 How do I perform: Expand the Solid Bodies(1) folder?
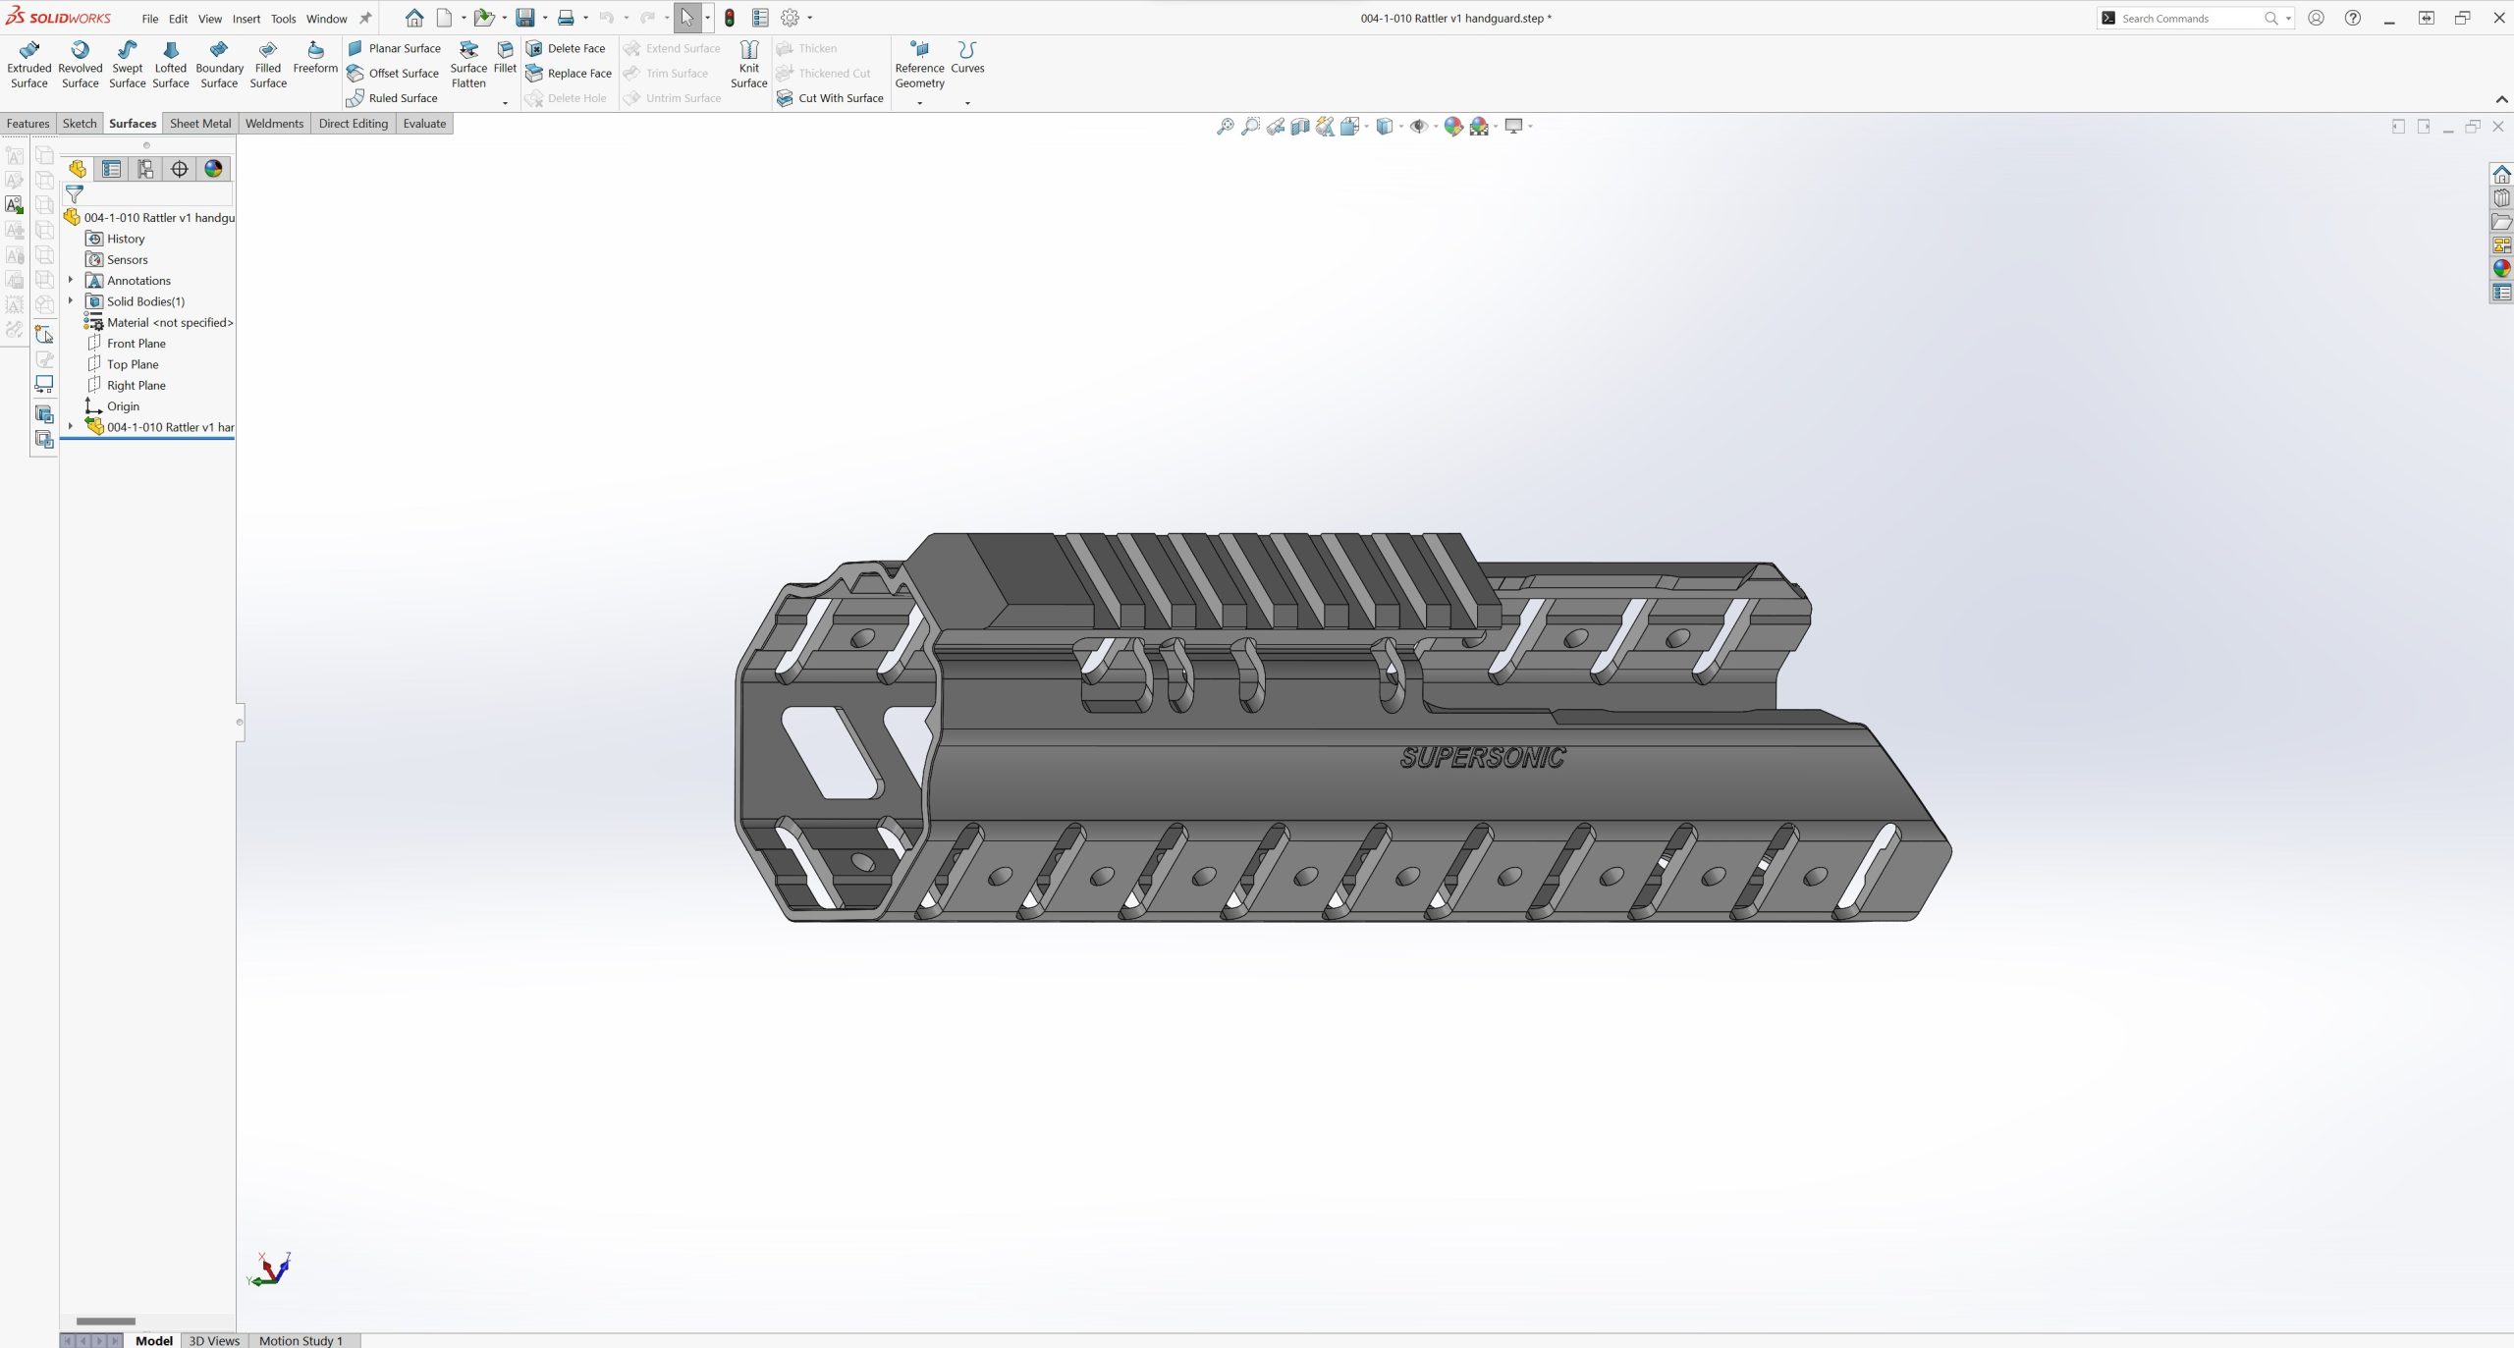(x=71, y=301)
